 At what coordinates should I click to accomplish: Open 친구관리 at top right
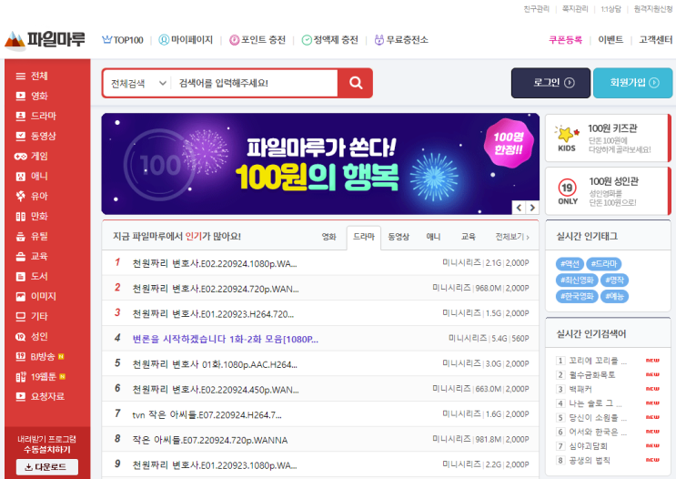click(536, 9)
